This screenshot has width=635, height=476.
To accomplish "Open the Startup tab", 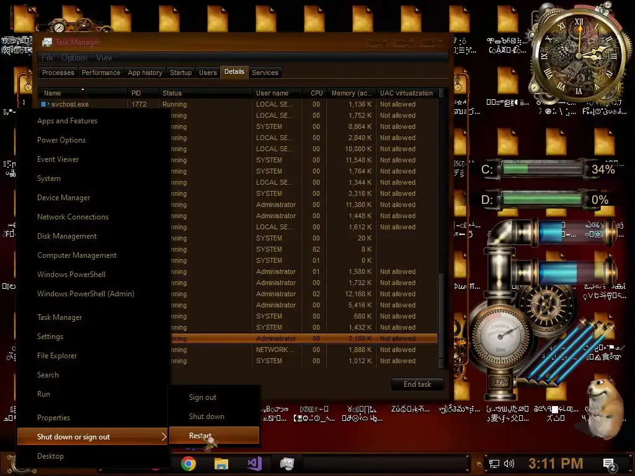I will pyautogui.click(x=180, y=73).
